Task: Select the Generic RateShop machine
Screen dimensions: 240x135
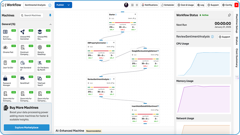Action: [44, 50]
